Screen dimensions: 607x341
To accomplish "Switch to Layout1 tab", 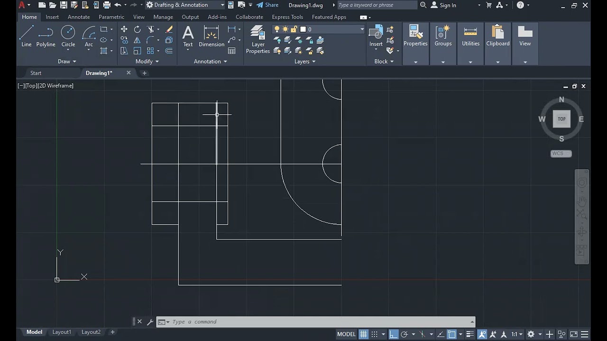I will (62, 332).
